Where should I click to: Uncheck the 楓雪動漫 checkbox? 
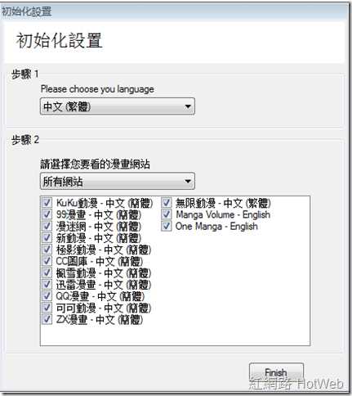47,272
